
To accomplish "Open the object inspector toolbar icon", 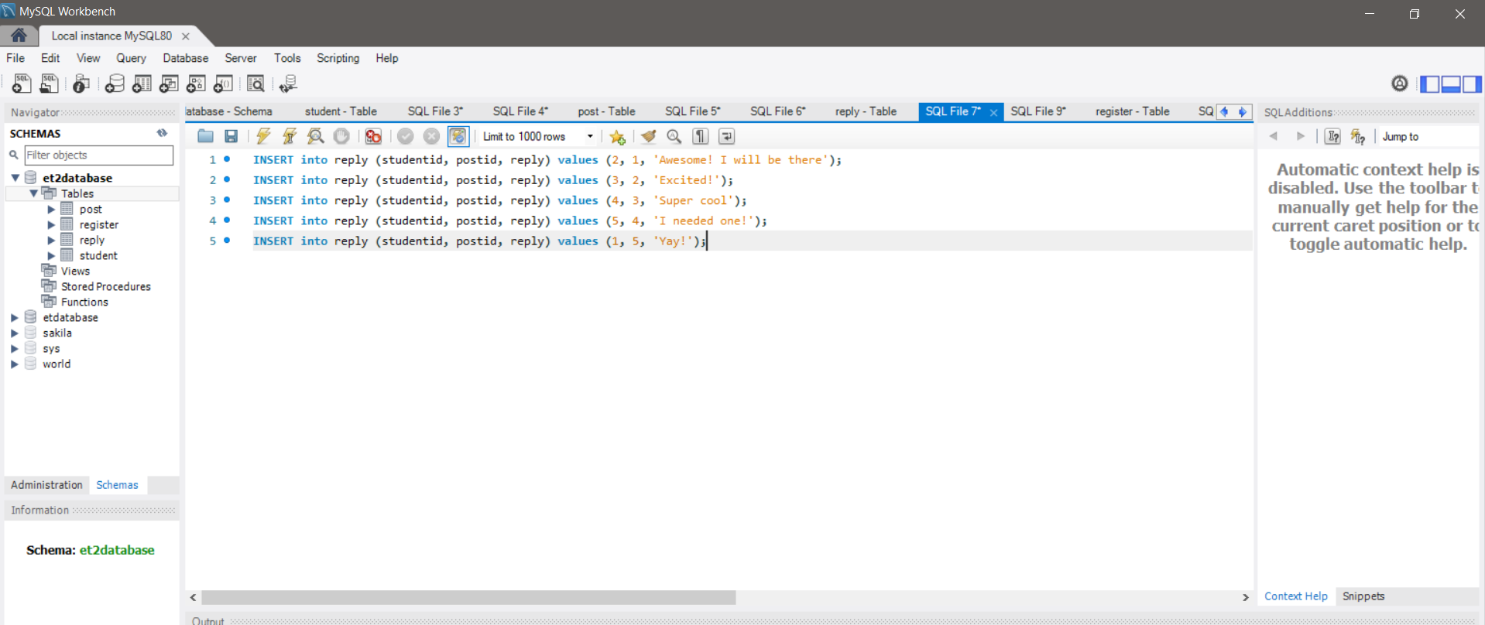I will click(x=81, y=84).
